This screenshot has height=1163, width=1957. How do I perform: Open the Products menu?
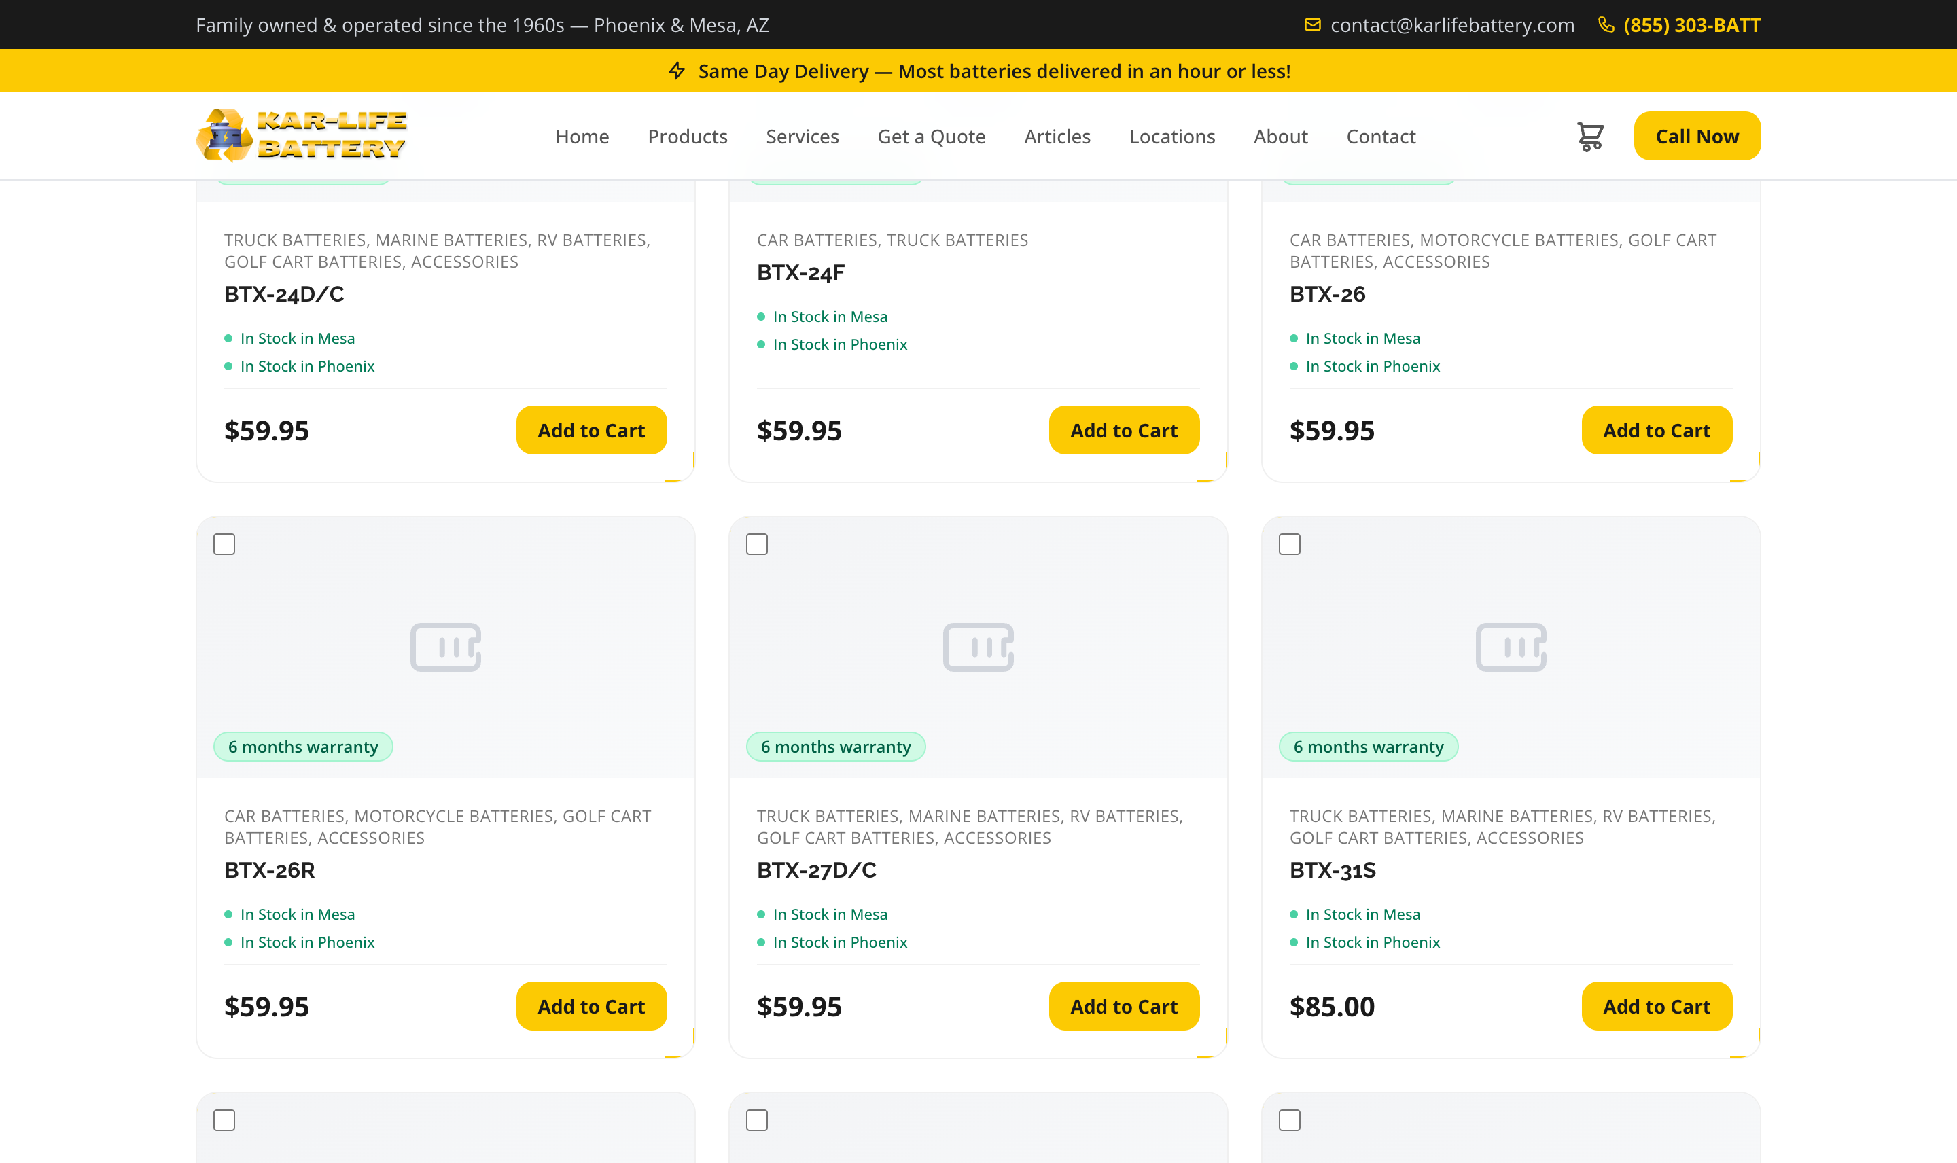click(688, 137)
